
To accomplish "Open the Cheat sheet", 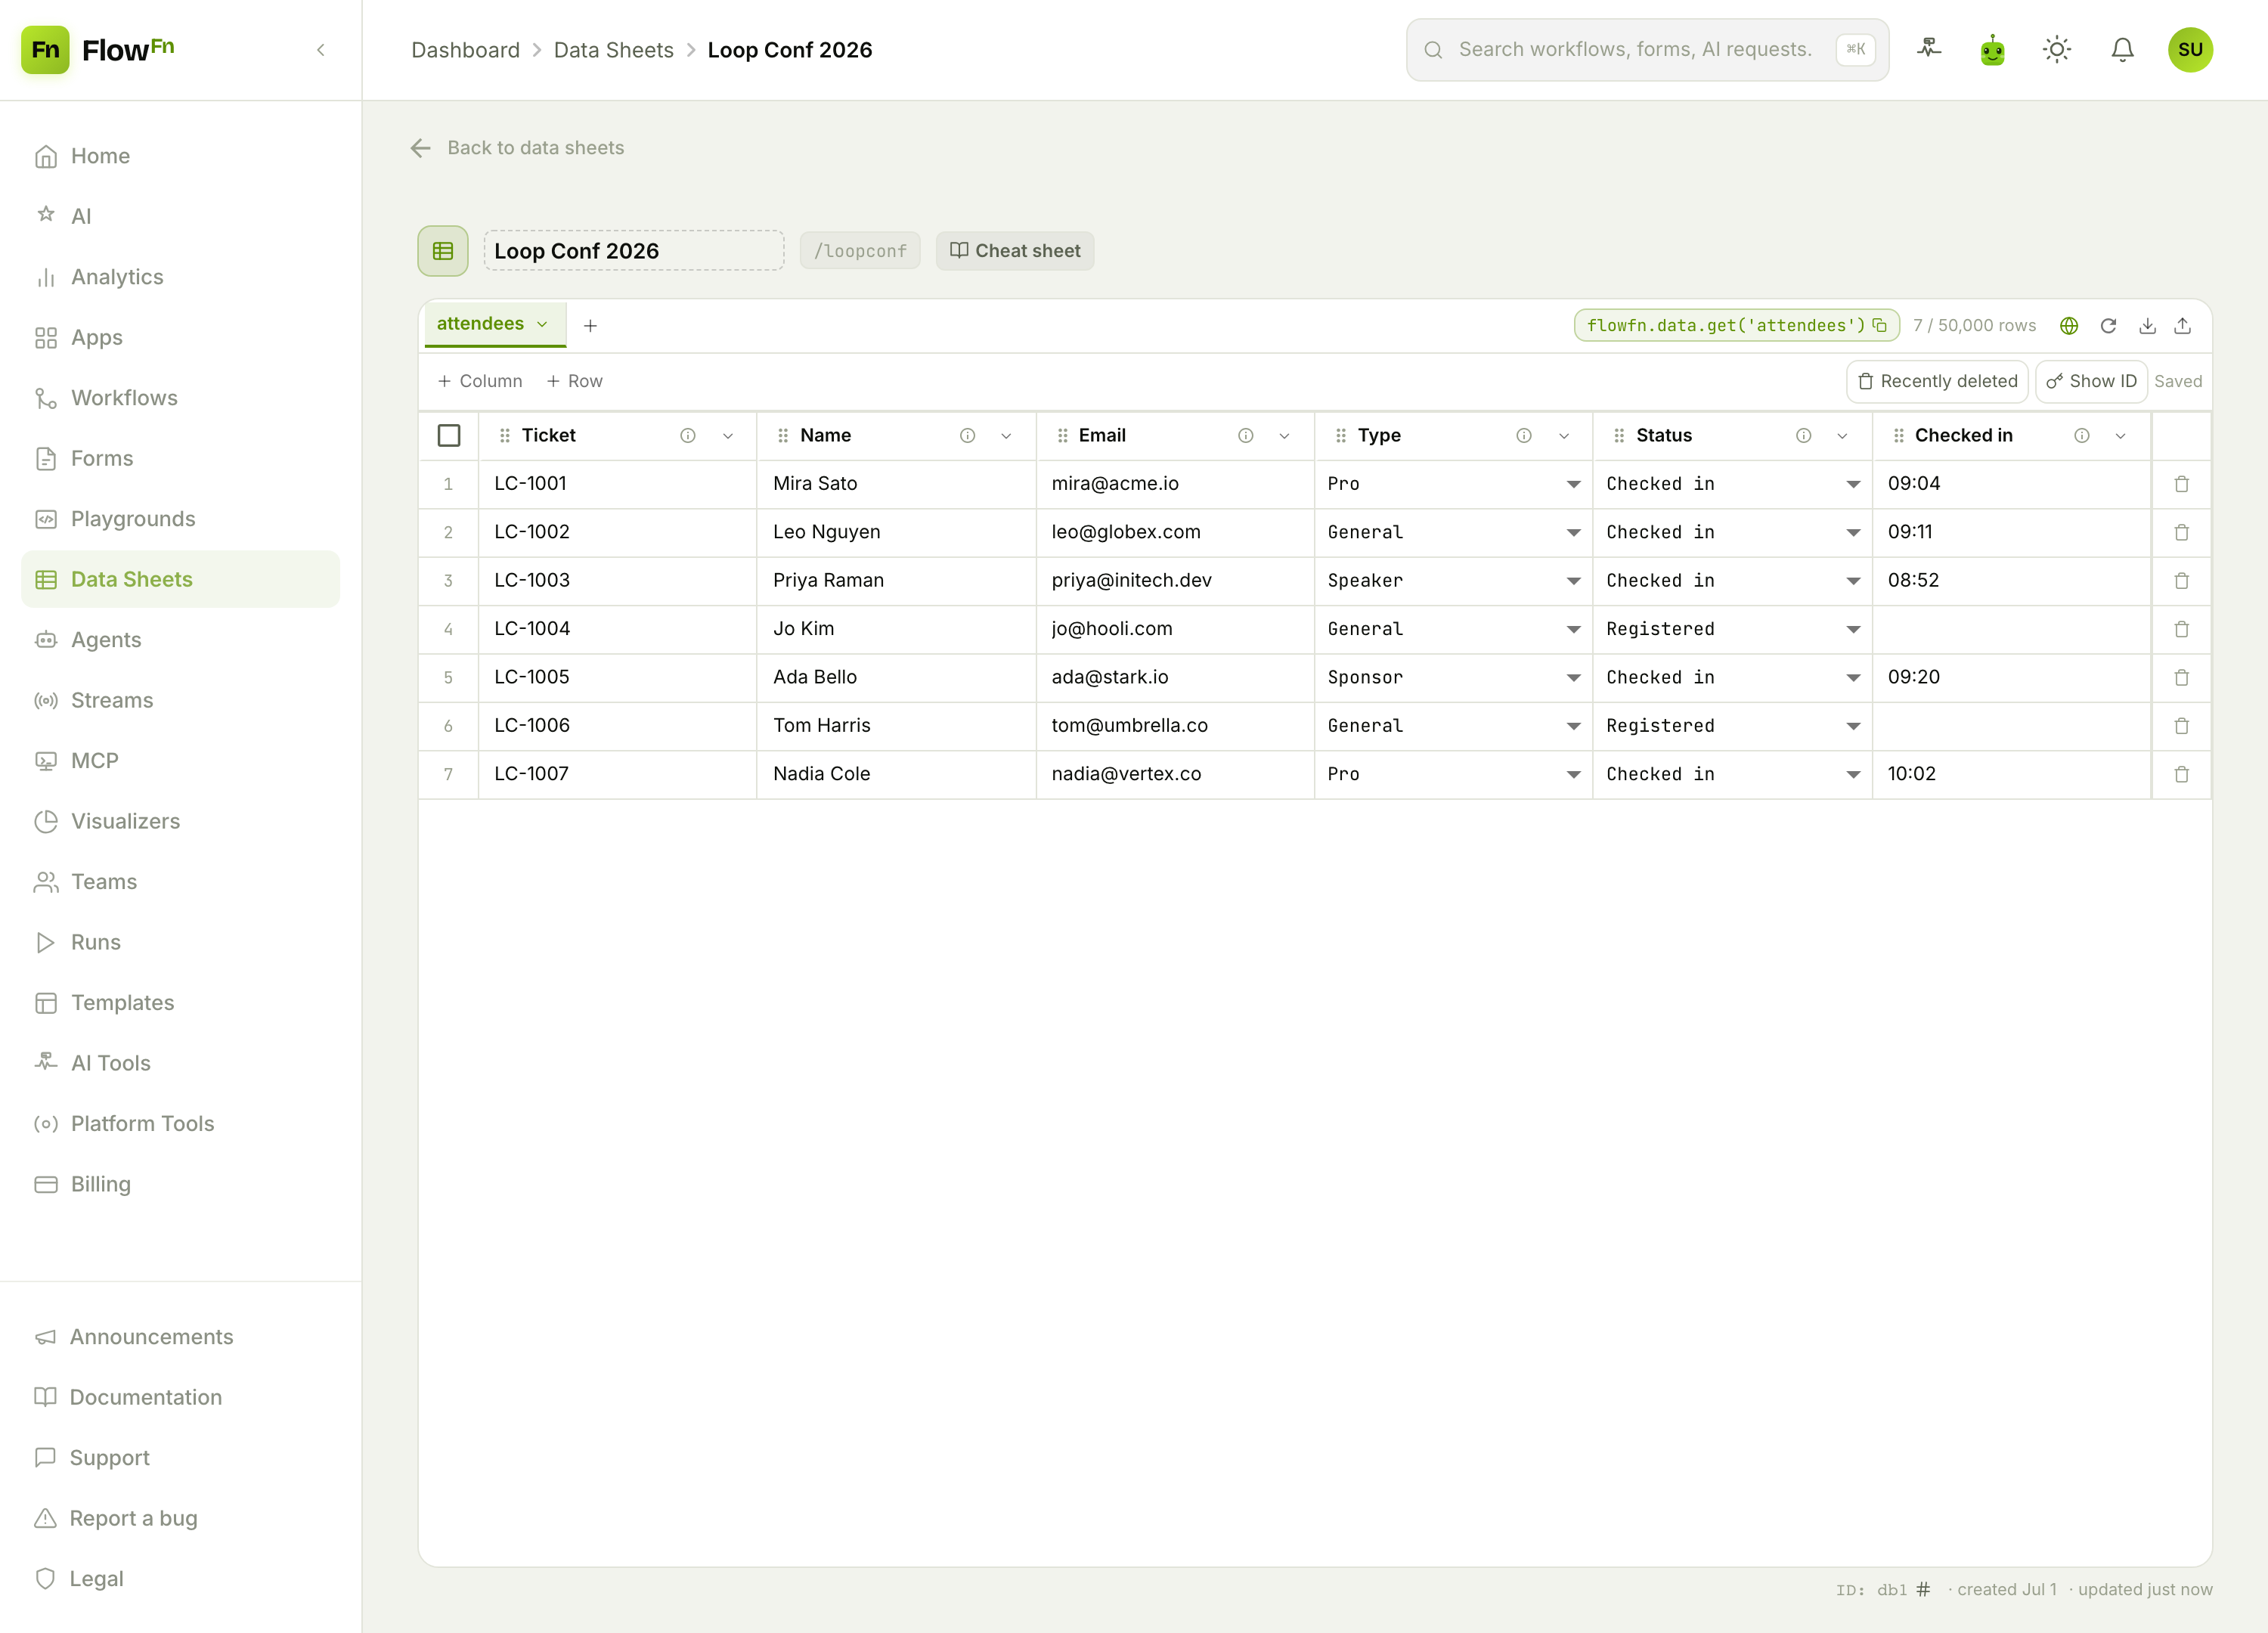I will tap(1015, 251).
